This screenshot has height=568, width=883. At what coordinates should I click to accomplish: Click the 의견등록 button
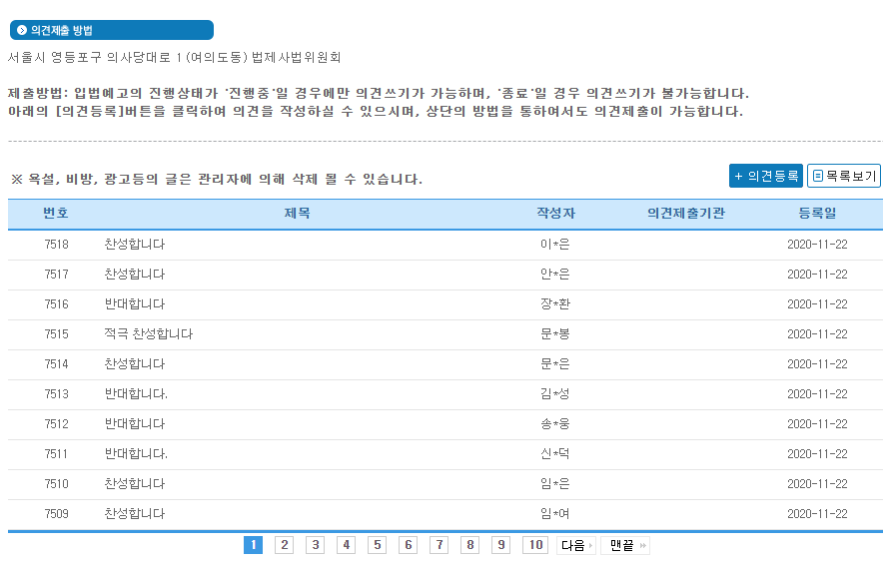click(765, 177)
